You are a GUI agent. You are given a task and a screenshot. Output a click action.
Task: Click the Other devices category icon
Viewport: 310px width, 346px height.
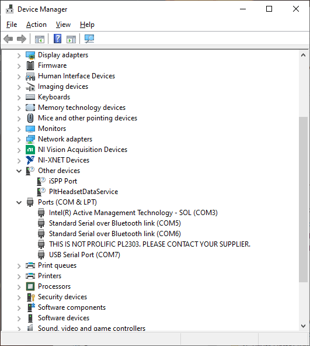(x=30, y=171)
